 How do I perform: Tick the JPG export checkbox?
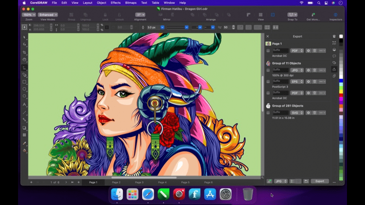tap(268, 70)
